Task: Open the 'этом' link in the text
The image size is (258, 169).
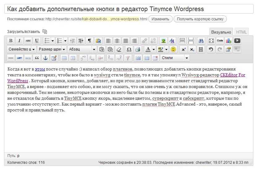Action: coord(40,69)
